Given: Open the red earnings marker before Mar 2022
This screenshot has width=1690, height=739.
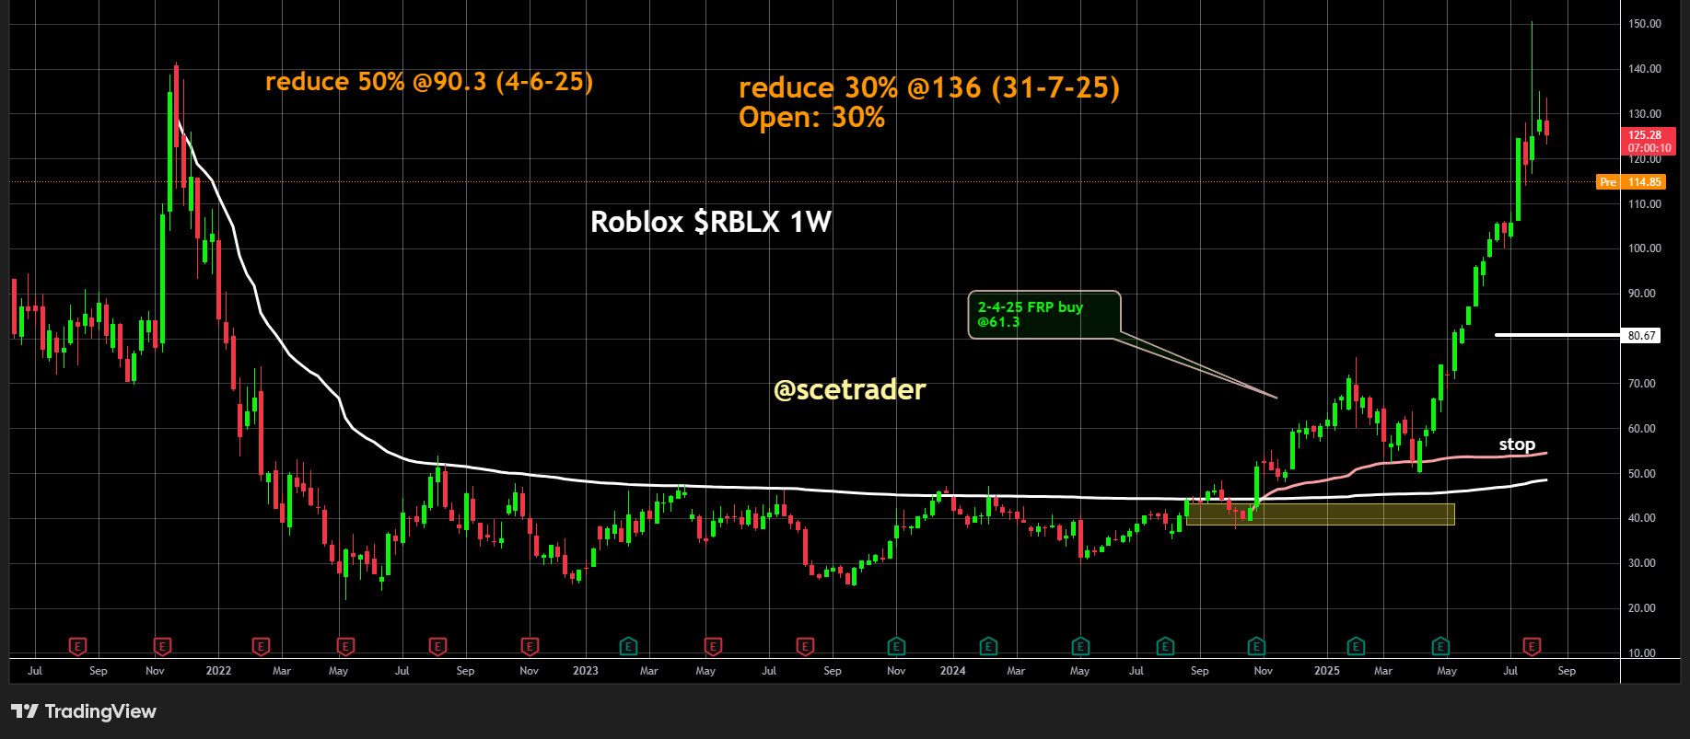Looking at the screenshot, I should 261,647.
